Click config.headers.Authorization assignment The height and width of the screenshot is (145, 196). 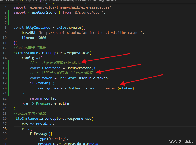point(67,88)
